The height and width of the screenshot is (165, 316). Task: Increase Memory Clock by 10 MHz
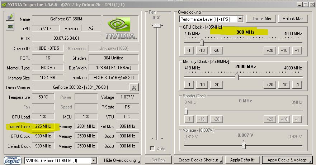(284, 85)
